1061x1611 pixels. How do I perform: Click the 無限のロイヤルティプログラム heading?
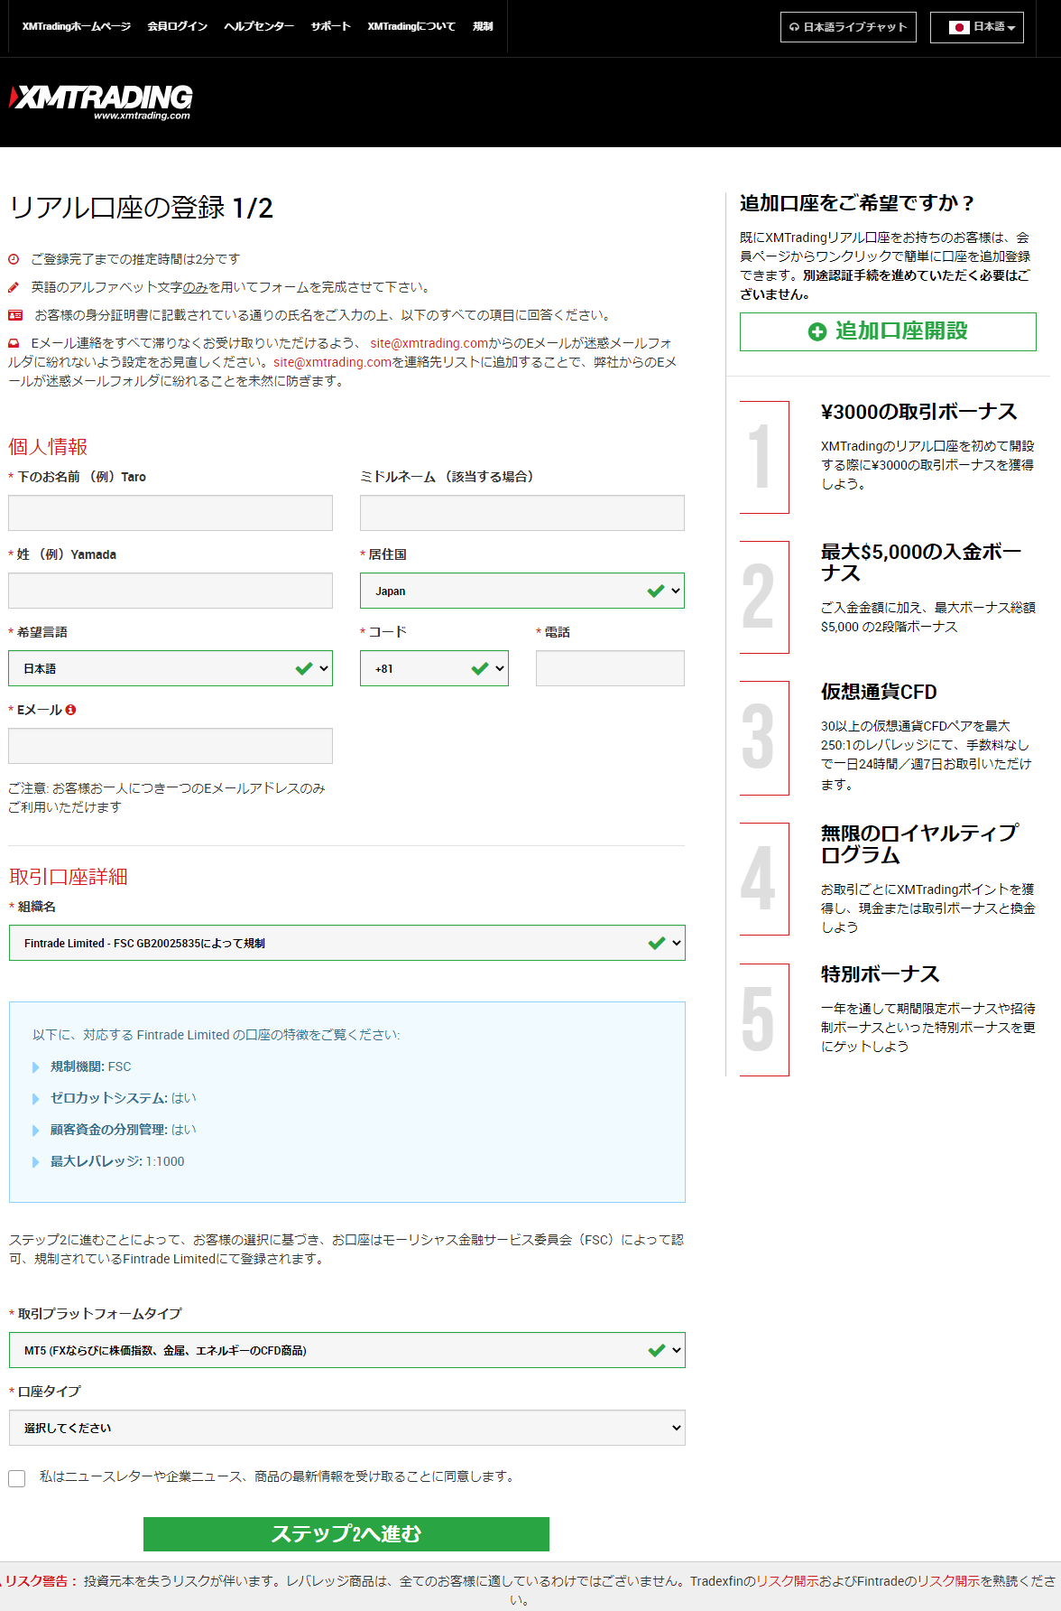pyautogui.click(x=919, y=844)
